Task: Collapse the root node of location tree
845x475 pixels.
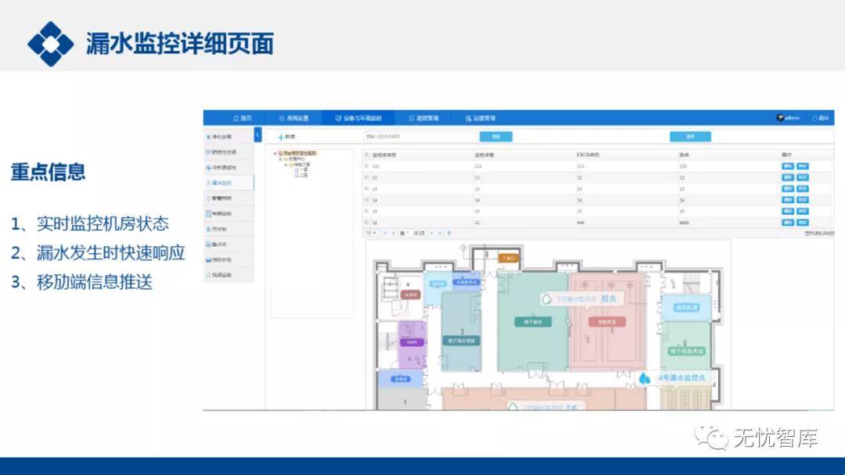Action: [275, 153]
